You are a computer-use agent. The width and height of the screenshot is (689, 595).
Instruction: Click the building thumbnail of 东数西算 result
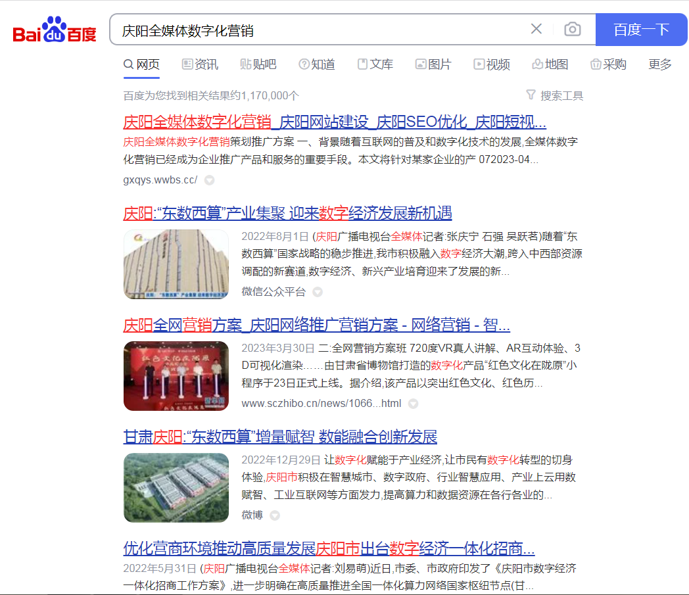pyautogui.click(x=176, y=264)
